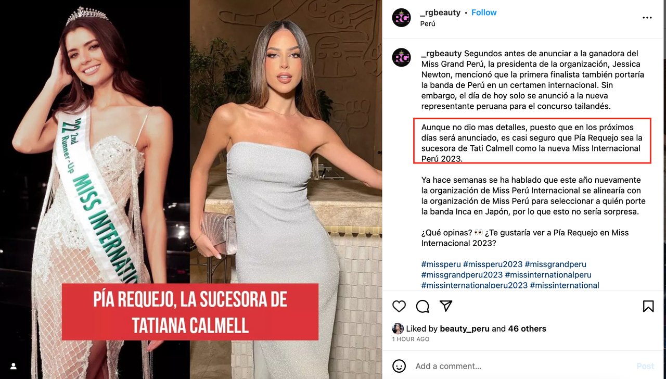
Task: Open the three-dot more options menu
Action: point(647,18)
